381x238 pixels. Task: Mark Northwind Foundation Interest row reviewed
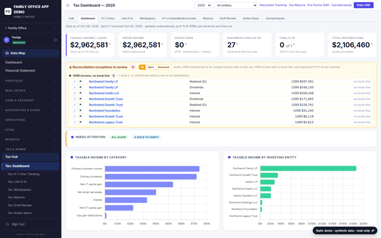point(75,111)
